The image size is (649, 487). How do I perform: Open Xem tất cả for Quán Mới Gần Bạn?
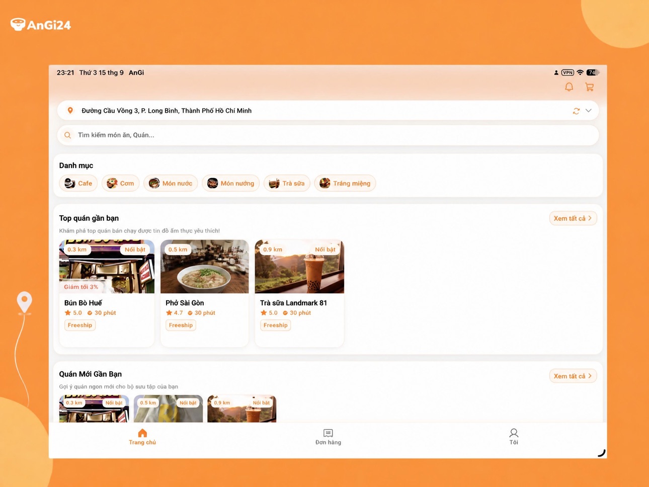pos(573,376)
